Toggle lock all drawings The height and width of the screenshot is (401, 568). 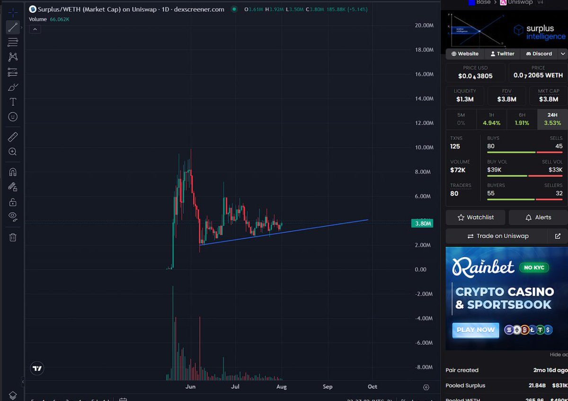[x=13, y=202]
